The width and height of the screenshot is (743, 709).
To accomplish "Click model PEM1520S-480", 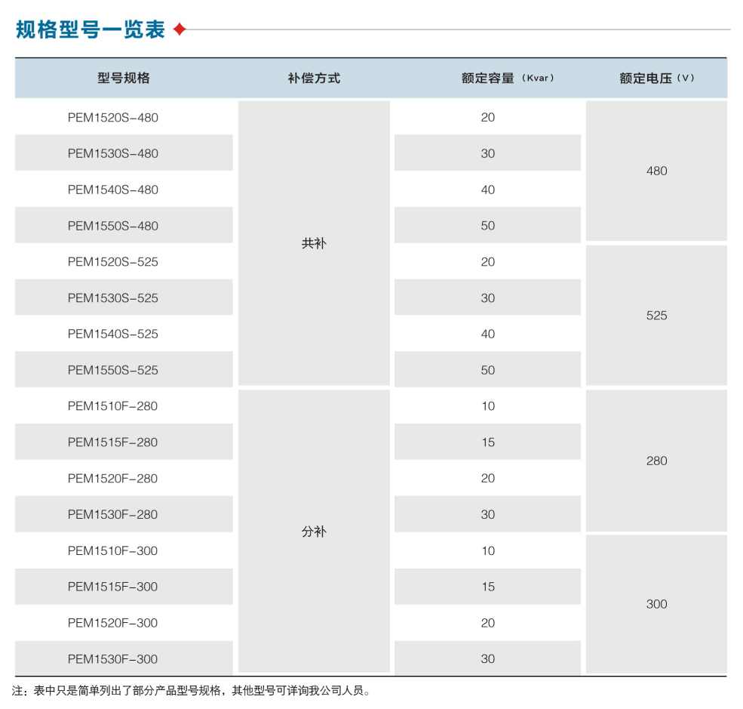I will coord(113,117).
